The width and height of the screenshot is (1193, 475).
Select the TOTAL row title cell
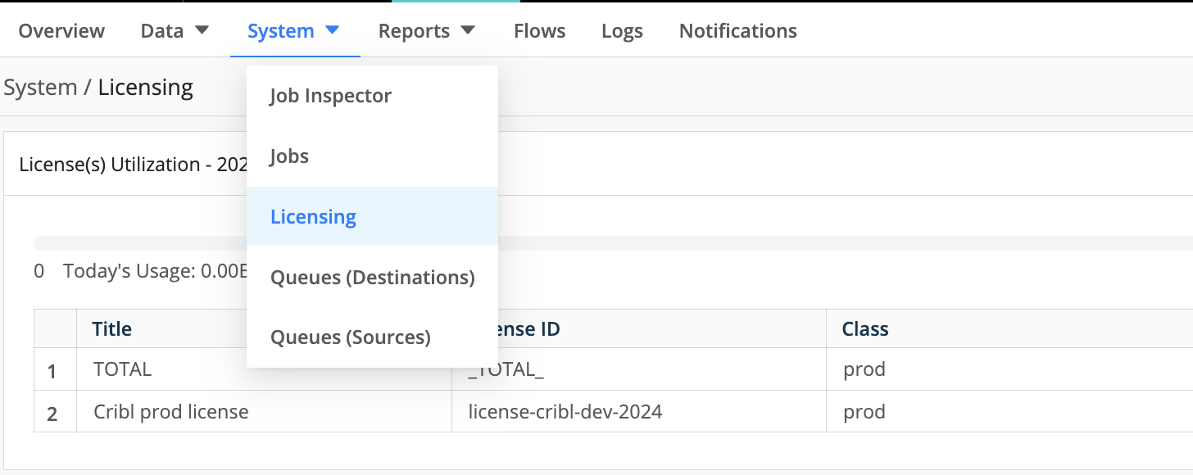pyautogui.click(x=123, y=369)
